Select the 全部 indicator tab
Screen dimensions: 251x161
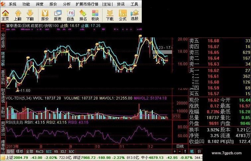click(x=30, y=151)
